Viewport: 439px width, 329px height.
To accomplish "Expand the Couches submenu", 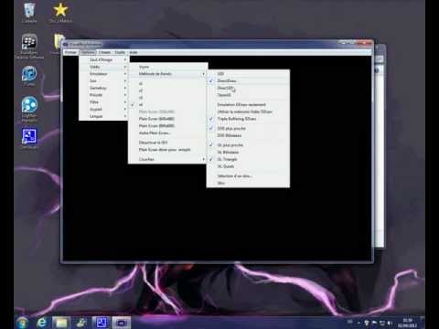I will (167, 159).
